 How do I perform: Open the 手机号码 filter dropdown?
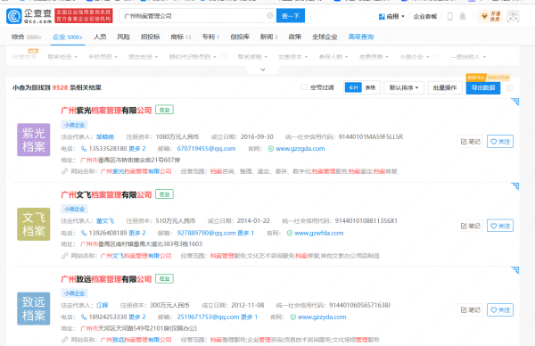pos(103,57)
